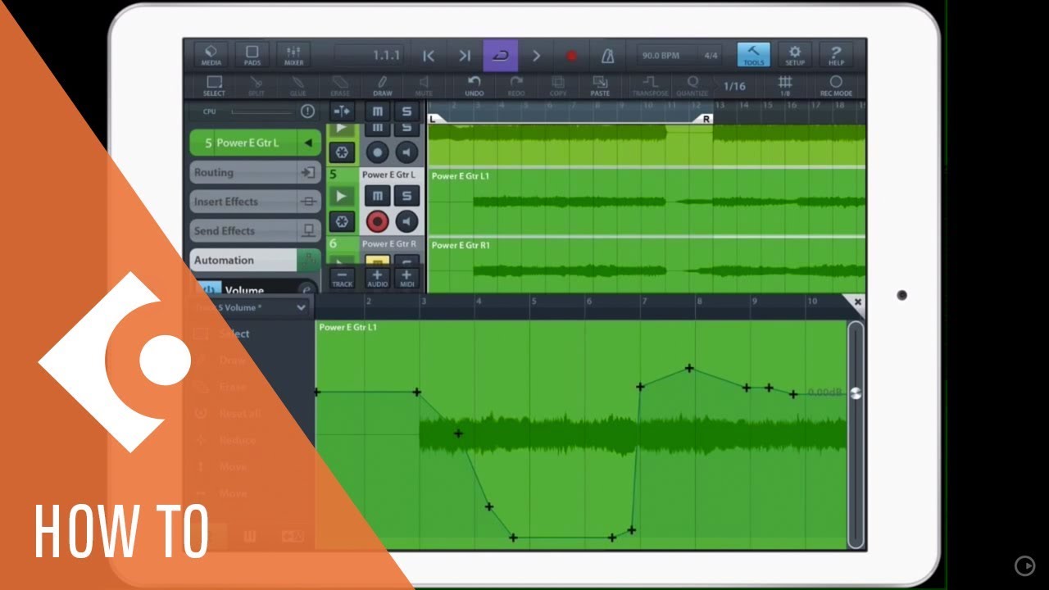Choose the Select tool in toolbar
1049x590 pixels.
[214, 85]
